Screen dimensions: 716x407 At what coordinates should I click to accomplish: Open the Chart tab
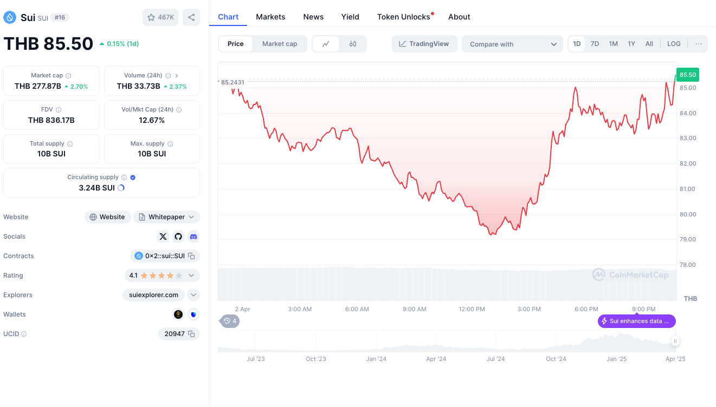(x=228, y=17)
